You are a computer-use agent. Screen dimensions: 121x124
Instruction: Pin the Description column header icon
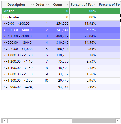tap(32, 5)
